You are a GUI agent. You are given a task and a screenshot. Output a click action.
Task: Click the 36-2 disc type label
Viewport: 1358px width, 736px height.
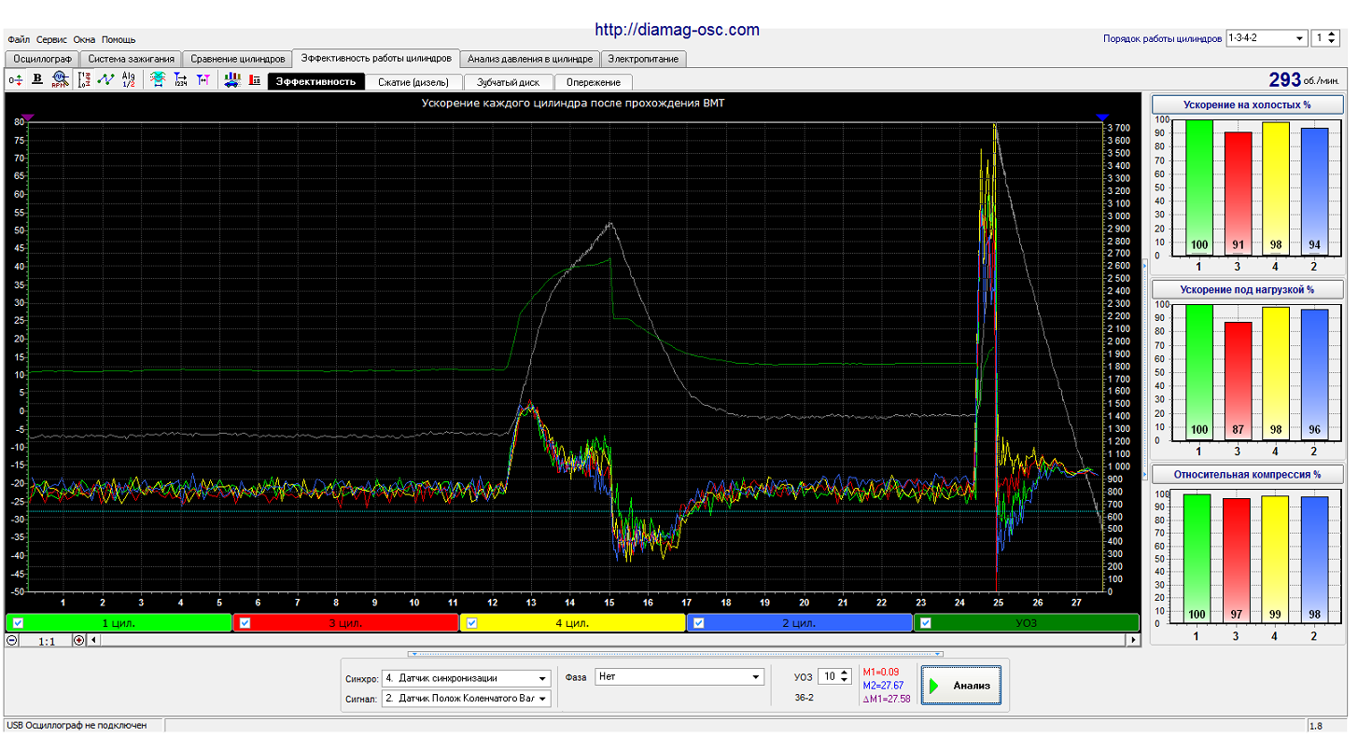coord(805,698)
